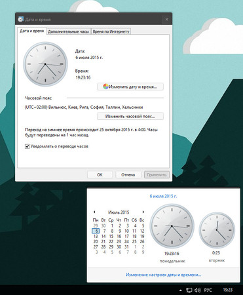The width and height of the screenshot is (243, 295).
Task: Click the Отмена button
Action: pyautogui.click(x=128, y=174)
